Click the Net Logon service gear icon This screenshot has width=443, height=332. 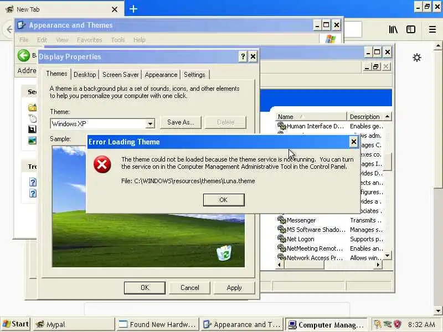pyautogui.click(x=282, y=238)
